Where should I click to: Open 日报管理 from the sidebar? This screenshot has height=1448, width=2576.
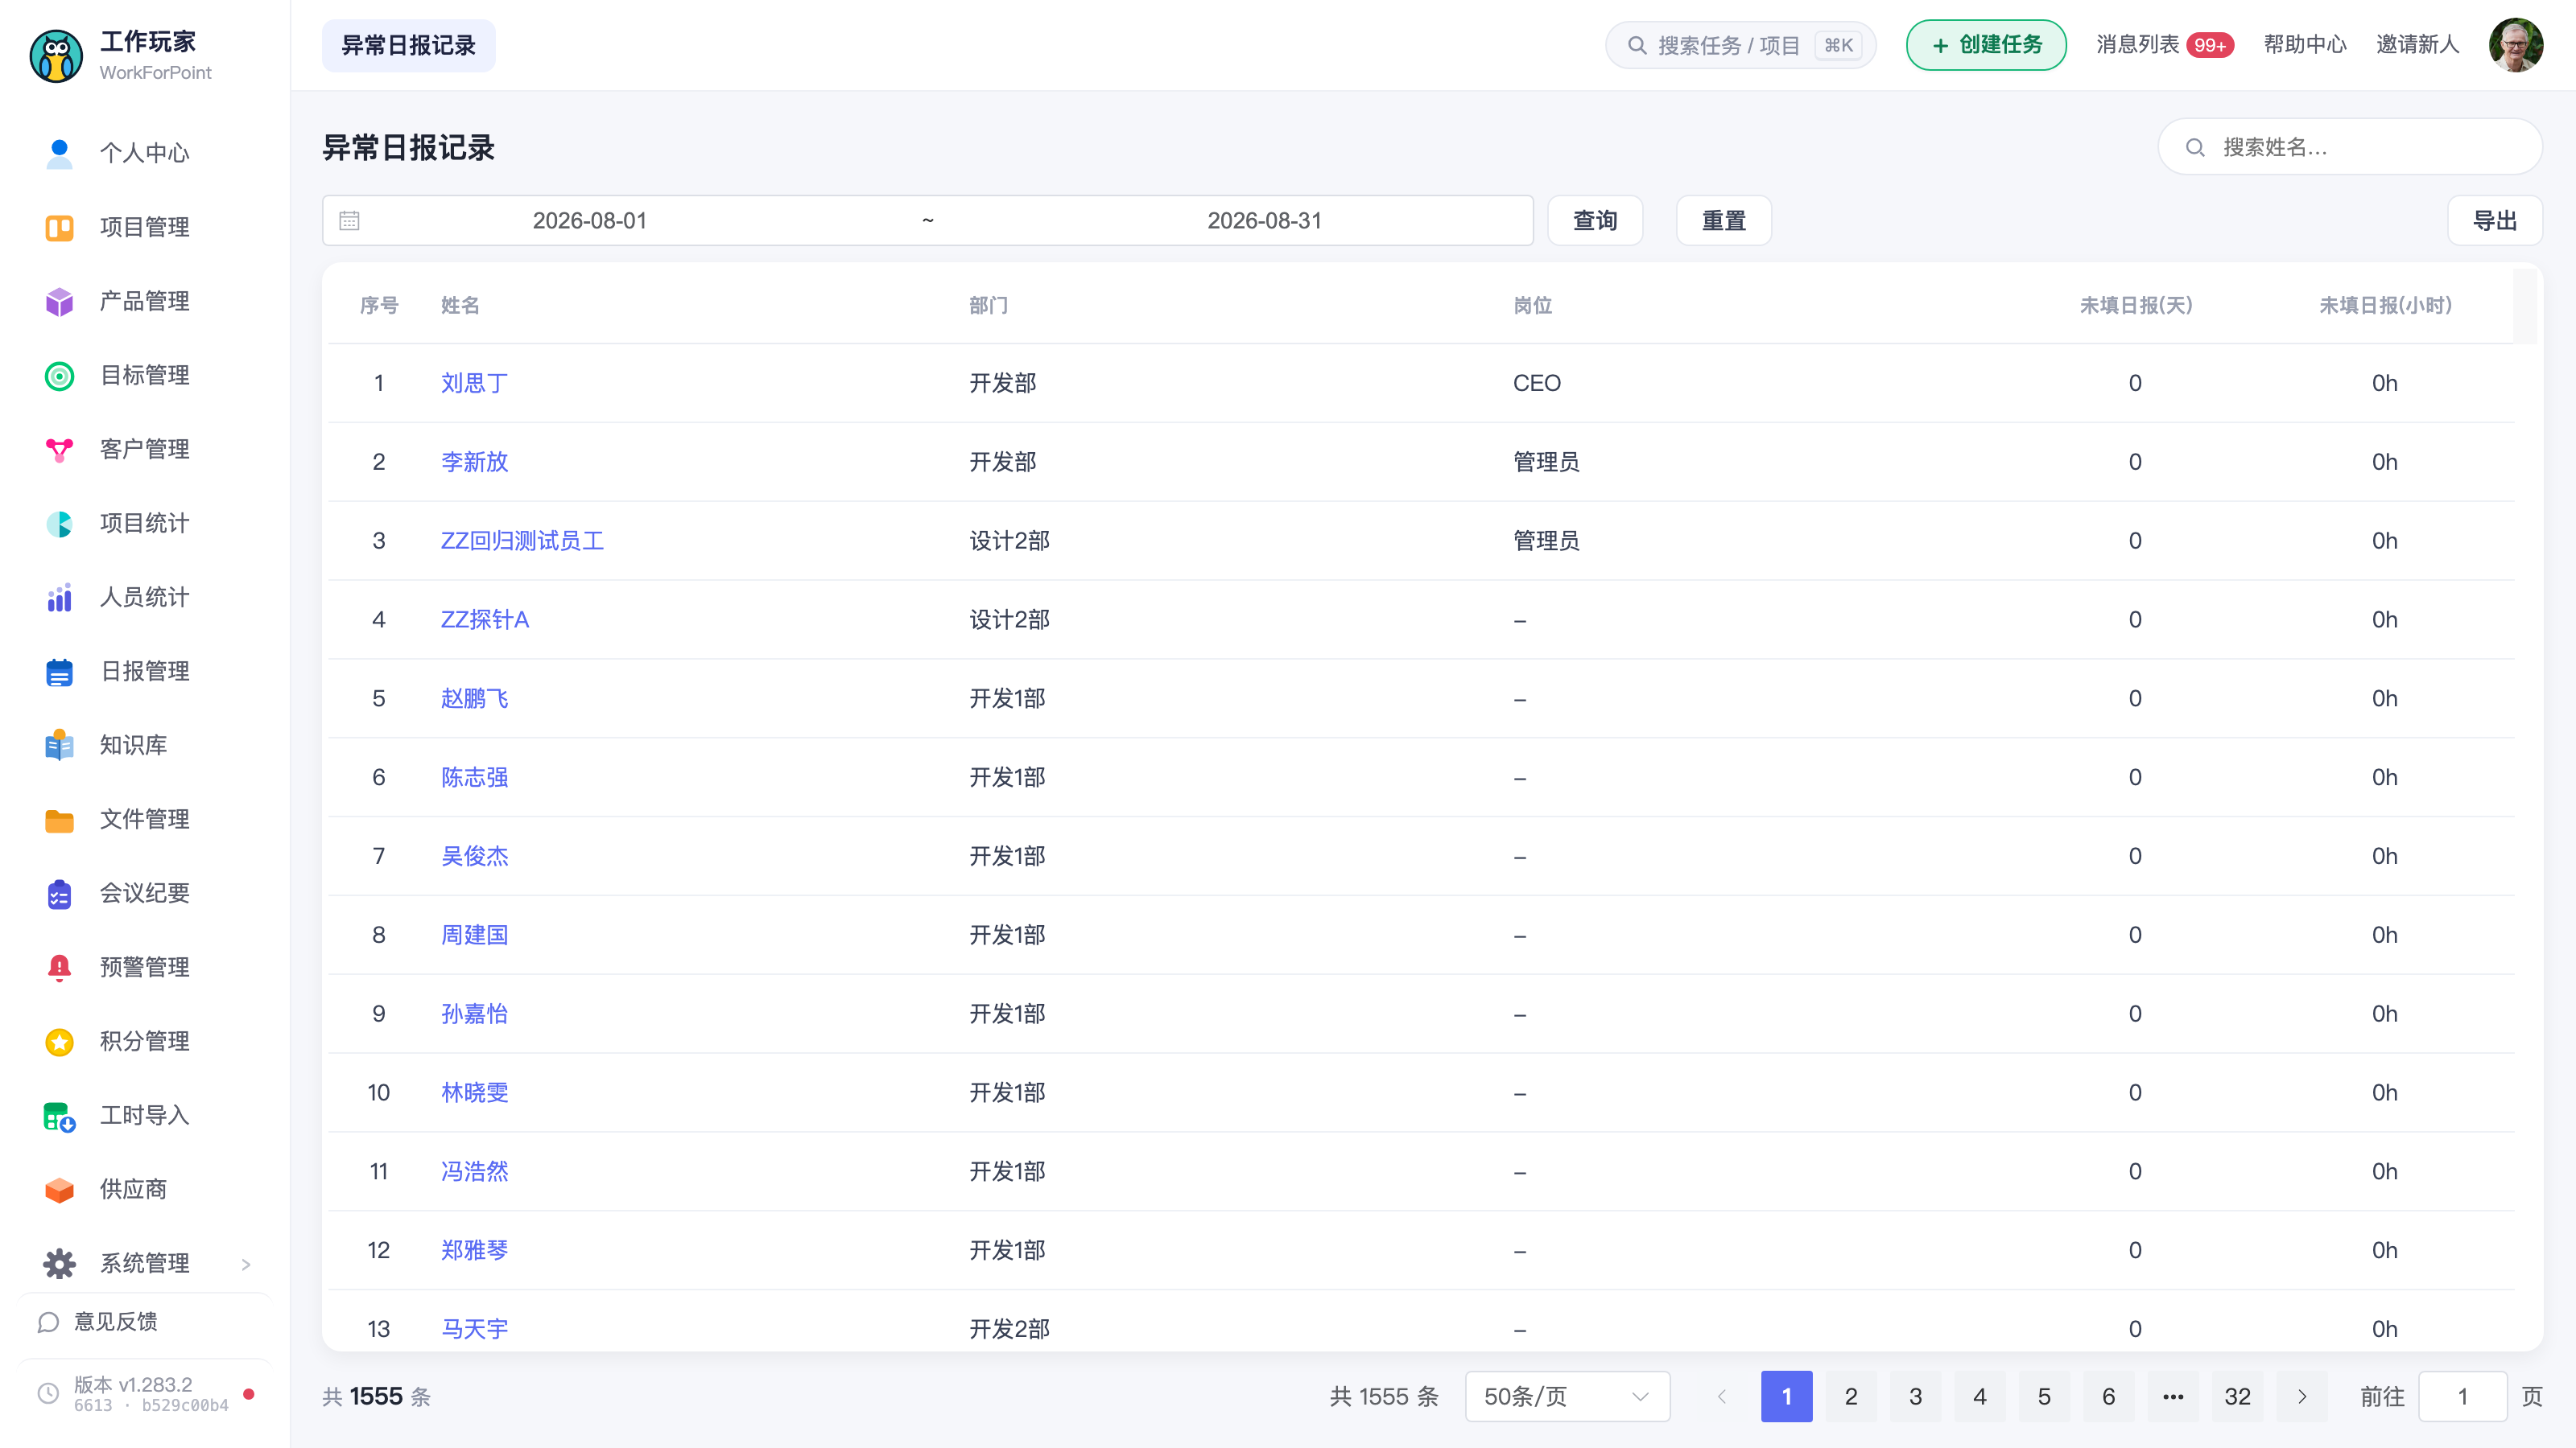tap(144, 671)
